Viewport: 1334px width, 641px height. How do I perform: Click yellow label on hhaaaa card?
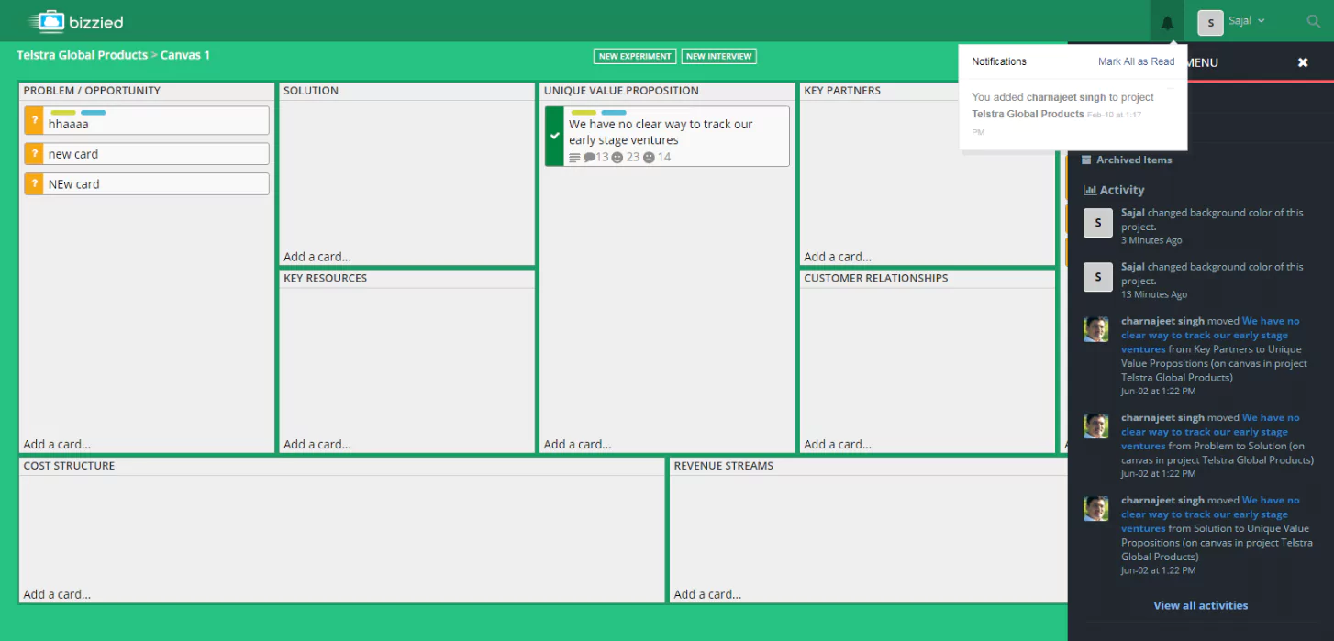point(63,113)
